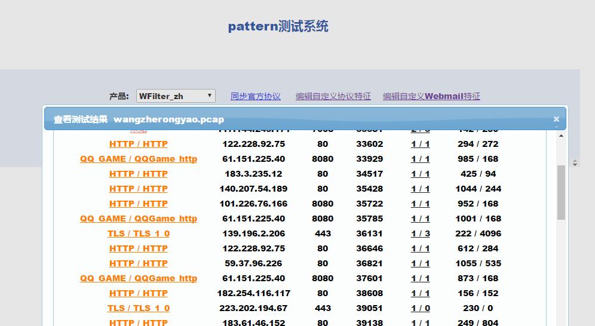Click the 1 / 0 packet count link
The width and height of the screenshot is (595, 326).
point(421,308)
